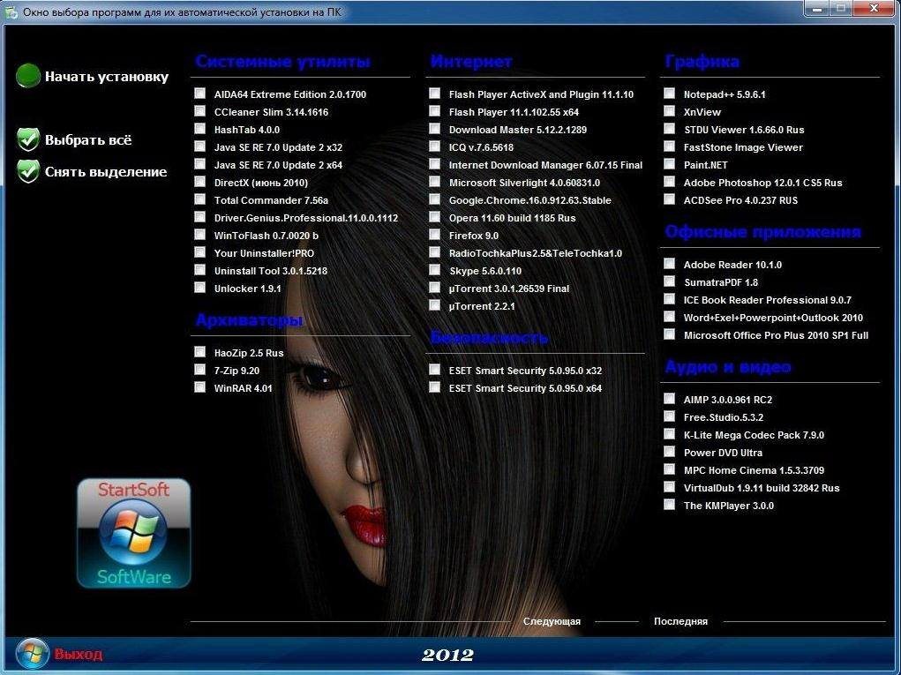Toggle the ESET Smart Security x64 checkbox
This screenshot has height=675, width=901.
pos(435,387)
